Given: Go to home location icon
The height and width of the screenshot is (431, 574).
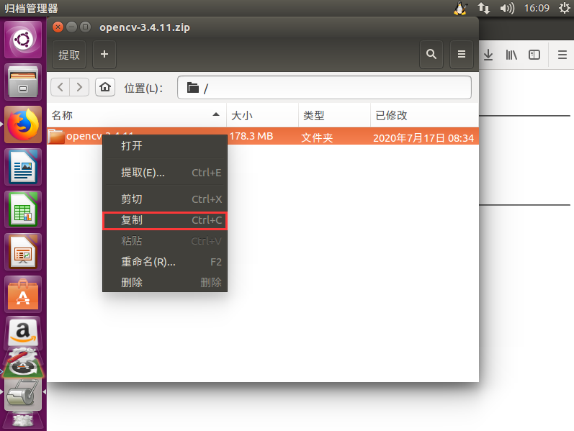Looking at the screenshot, I should click(x=105, y=88).
